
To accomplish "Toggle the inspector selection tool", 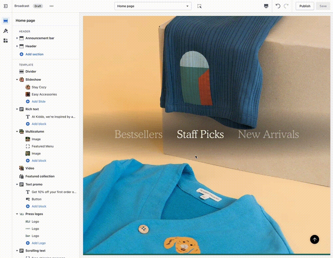I will [199, 6].
